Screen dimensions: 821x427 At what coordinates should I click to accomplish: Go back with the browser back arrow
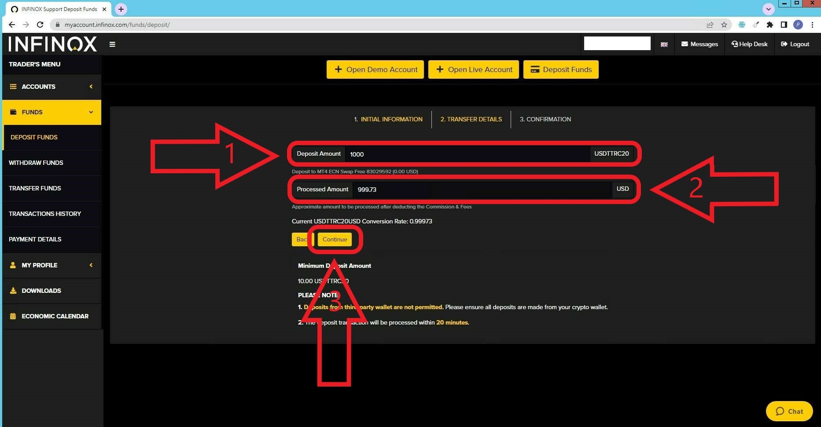tap(12, 25)
